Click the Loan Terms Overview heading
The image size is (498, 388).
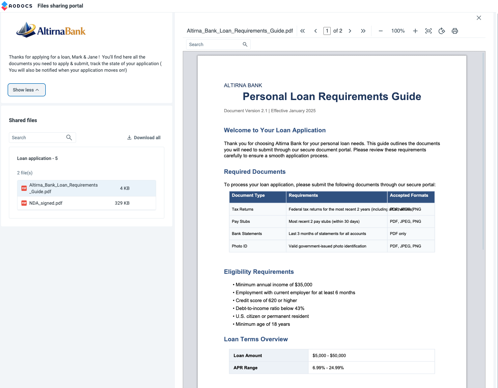256,339
